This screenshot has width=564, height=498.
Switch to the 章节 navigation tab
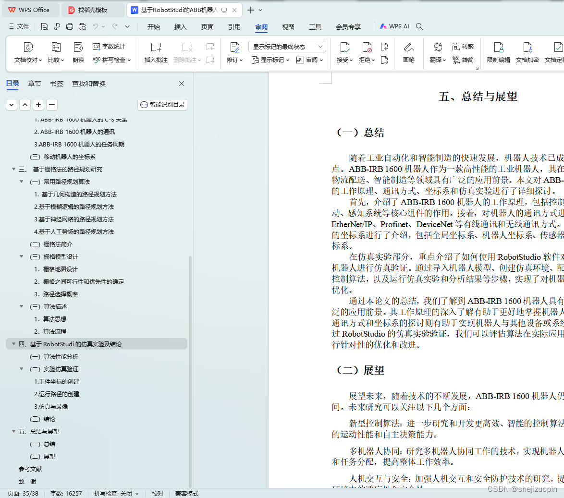click(34, 84)
